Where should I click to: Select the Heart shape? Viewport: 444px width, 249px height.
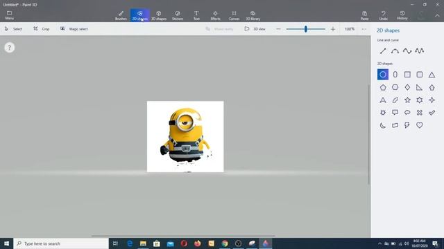click(419, 125)
